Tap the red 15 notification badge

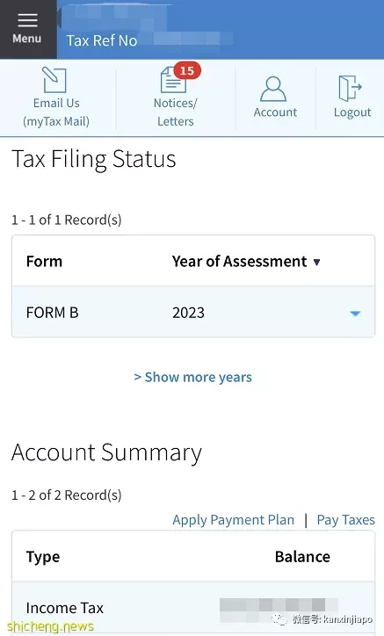coord(187,70)
